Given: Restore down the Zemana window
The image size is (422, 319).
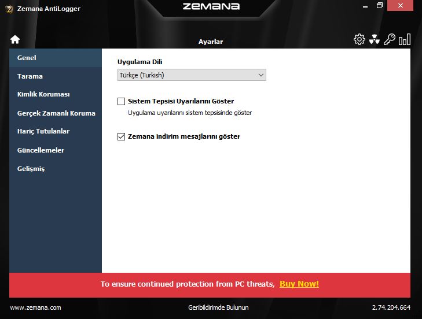Looking at the screenshot, I should tap(380, 6).
